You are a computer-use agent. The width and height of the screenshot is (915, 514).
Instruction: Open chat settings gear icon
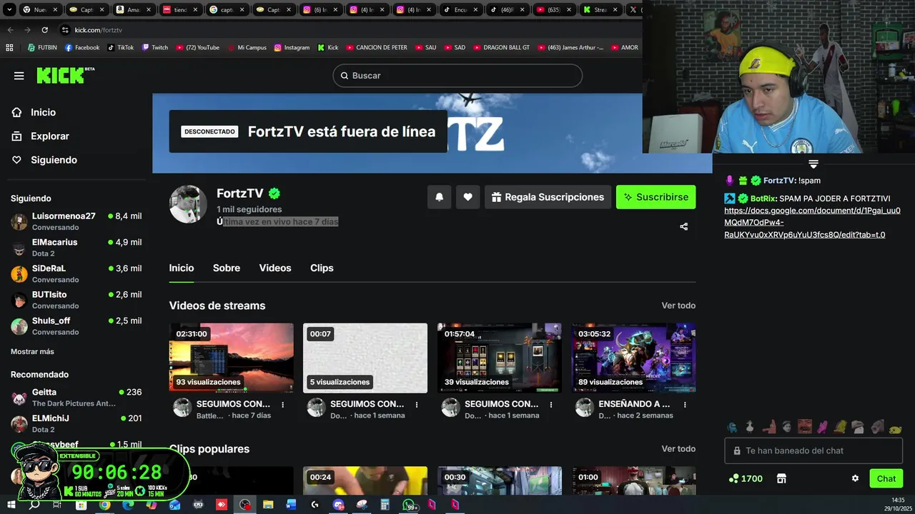pos(855,478)
